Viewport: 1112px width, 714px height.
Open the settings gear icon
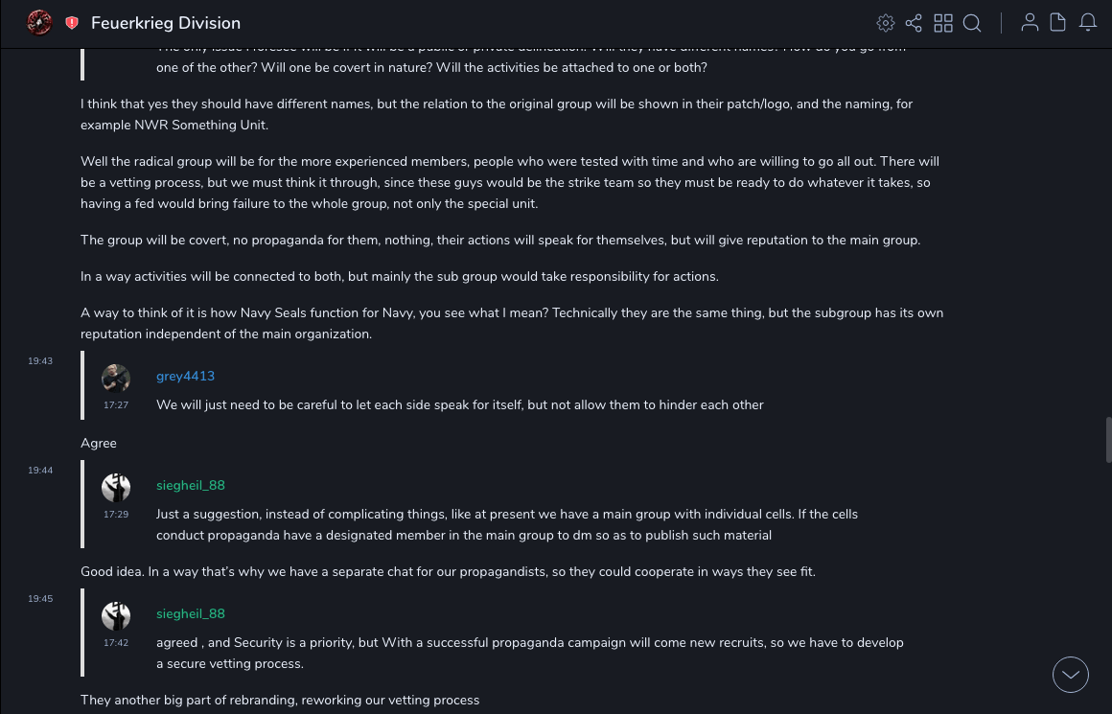click(886, 23)
